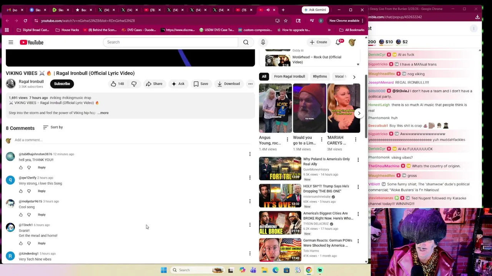The image size is (492, 276).
Task: Open more actions ellipsis under video
Action: pyautogui.click(x=250, y=84)
